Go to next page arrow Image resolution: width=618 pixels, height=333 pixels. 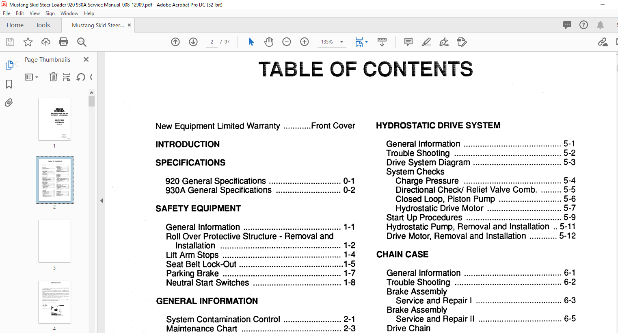[193, 42]
